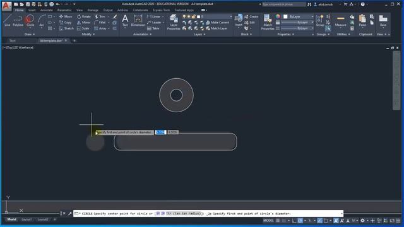Click Match Properties tool

[268, 22]
